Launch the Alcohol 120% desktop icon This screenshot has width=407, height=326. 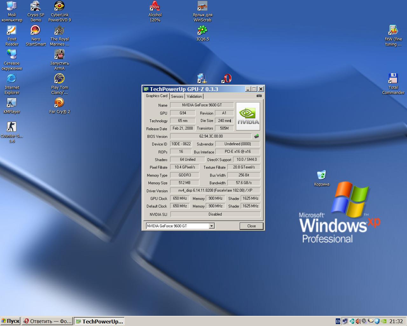pos(155,11)
